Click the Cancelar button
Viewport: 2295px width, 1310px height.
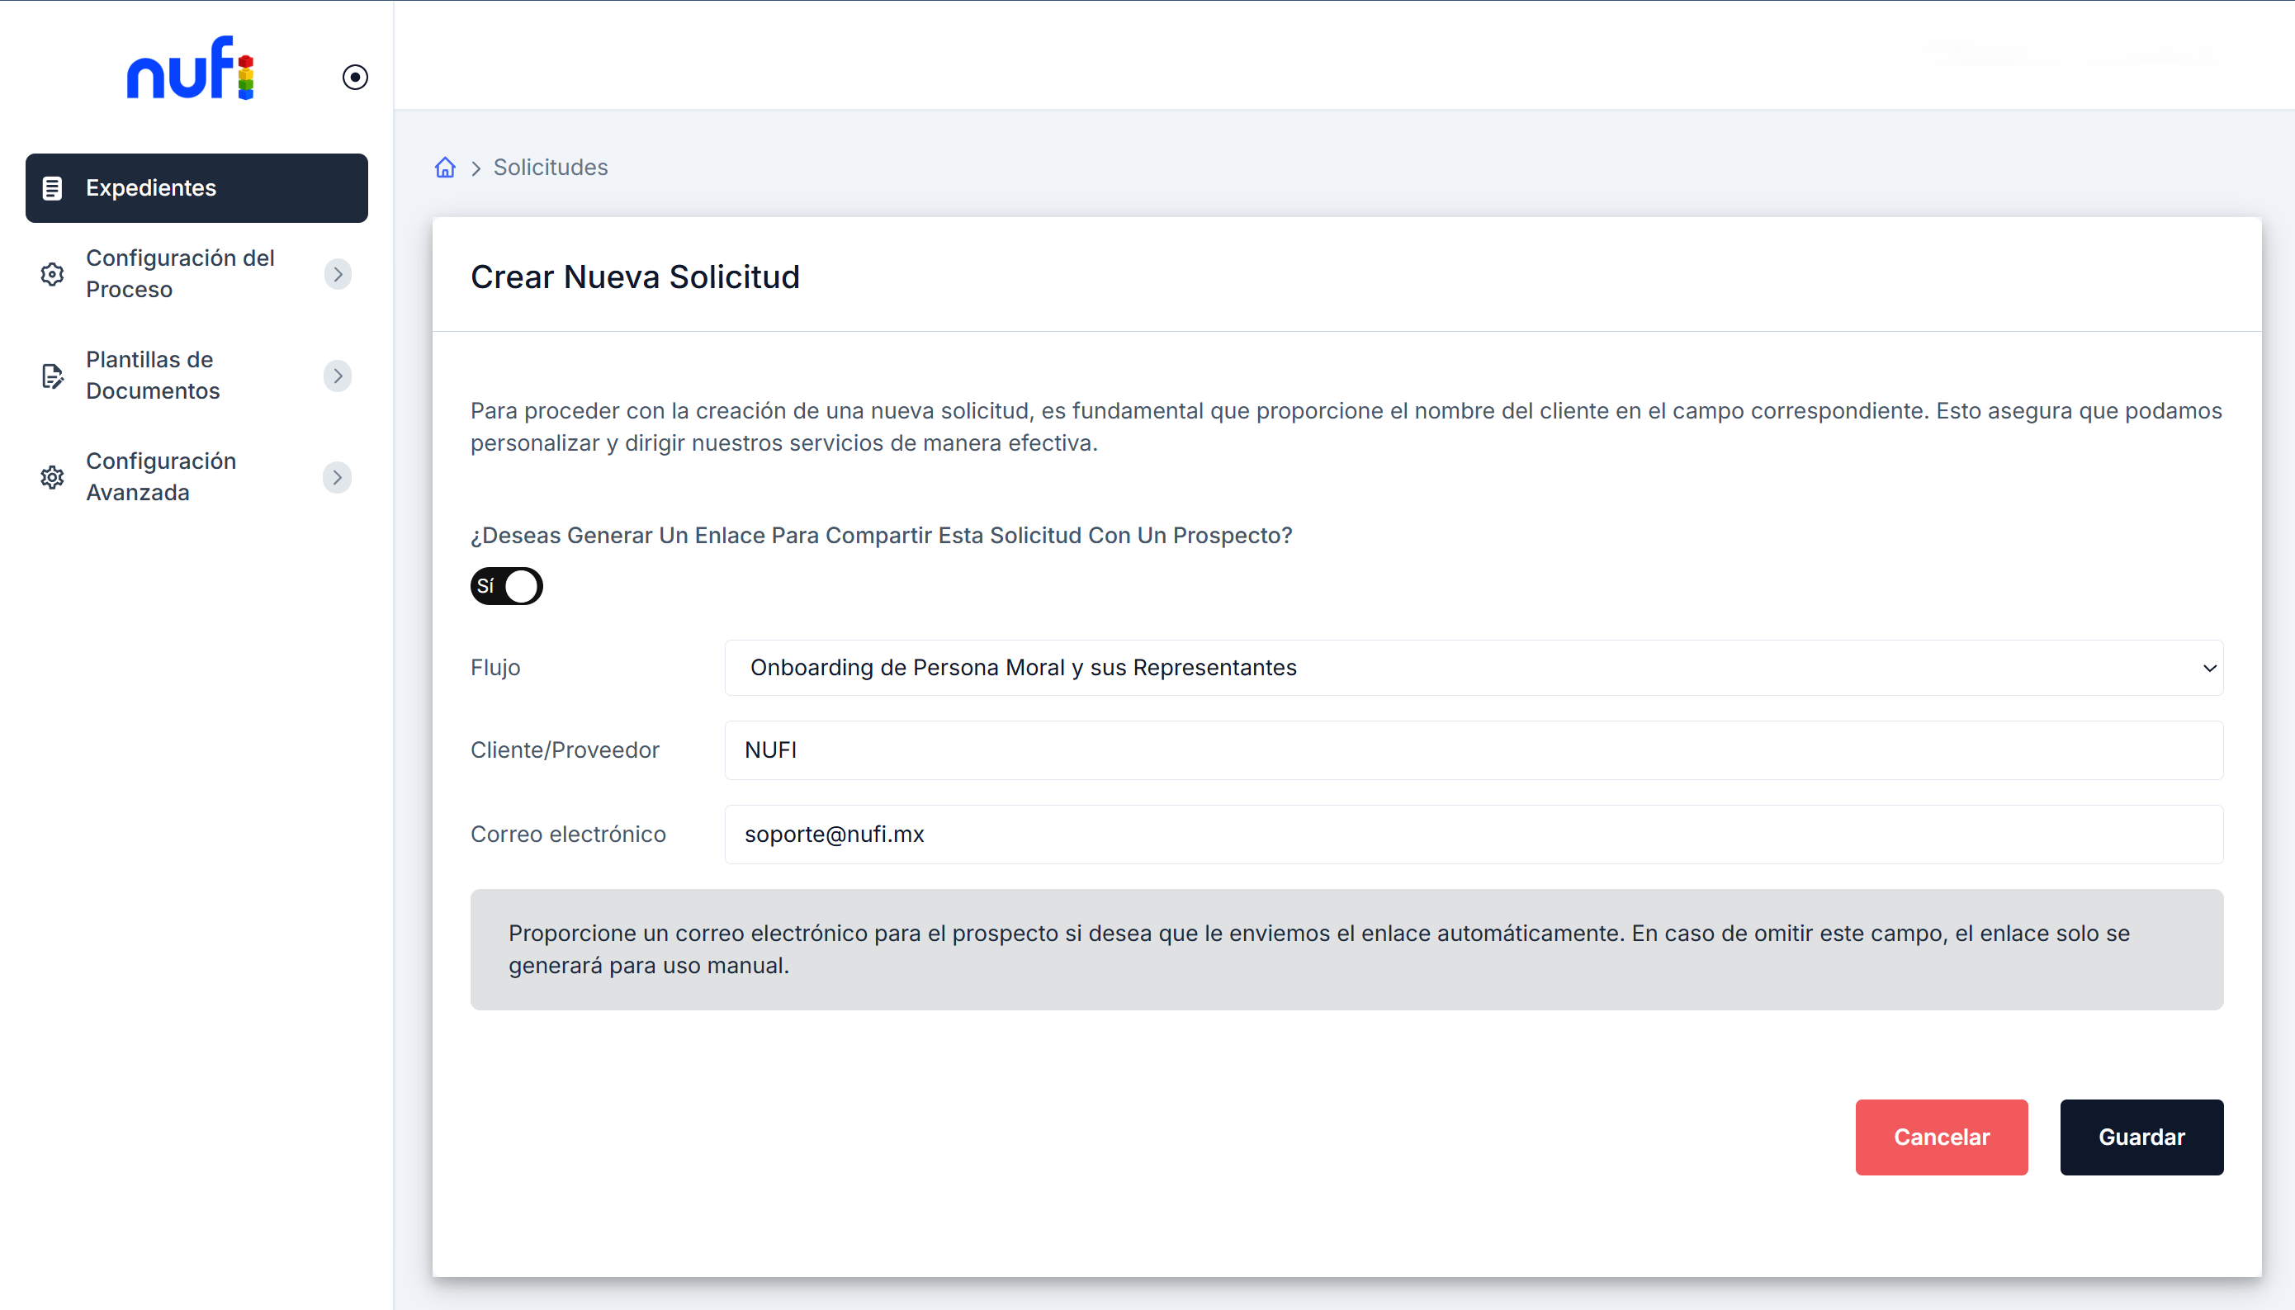[x=1941, y=1137]
